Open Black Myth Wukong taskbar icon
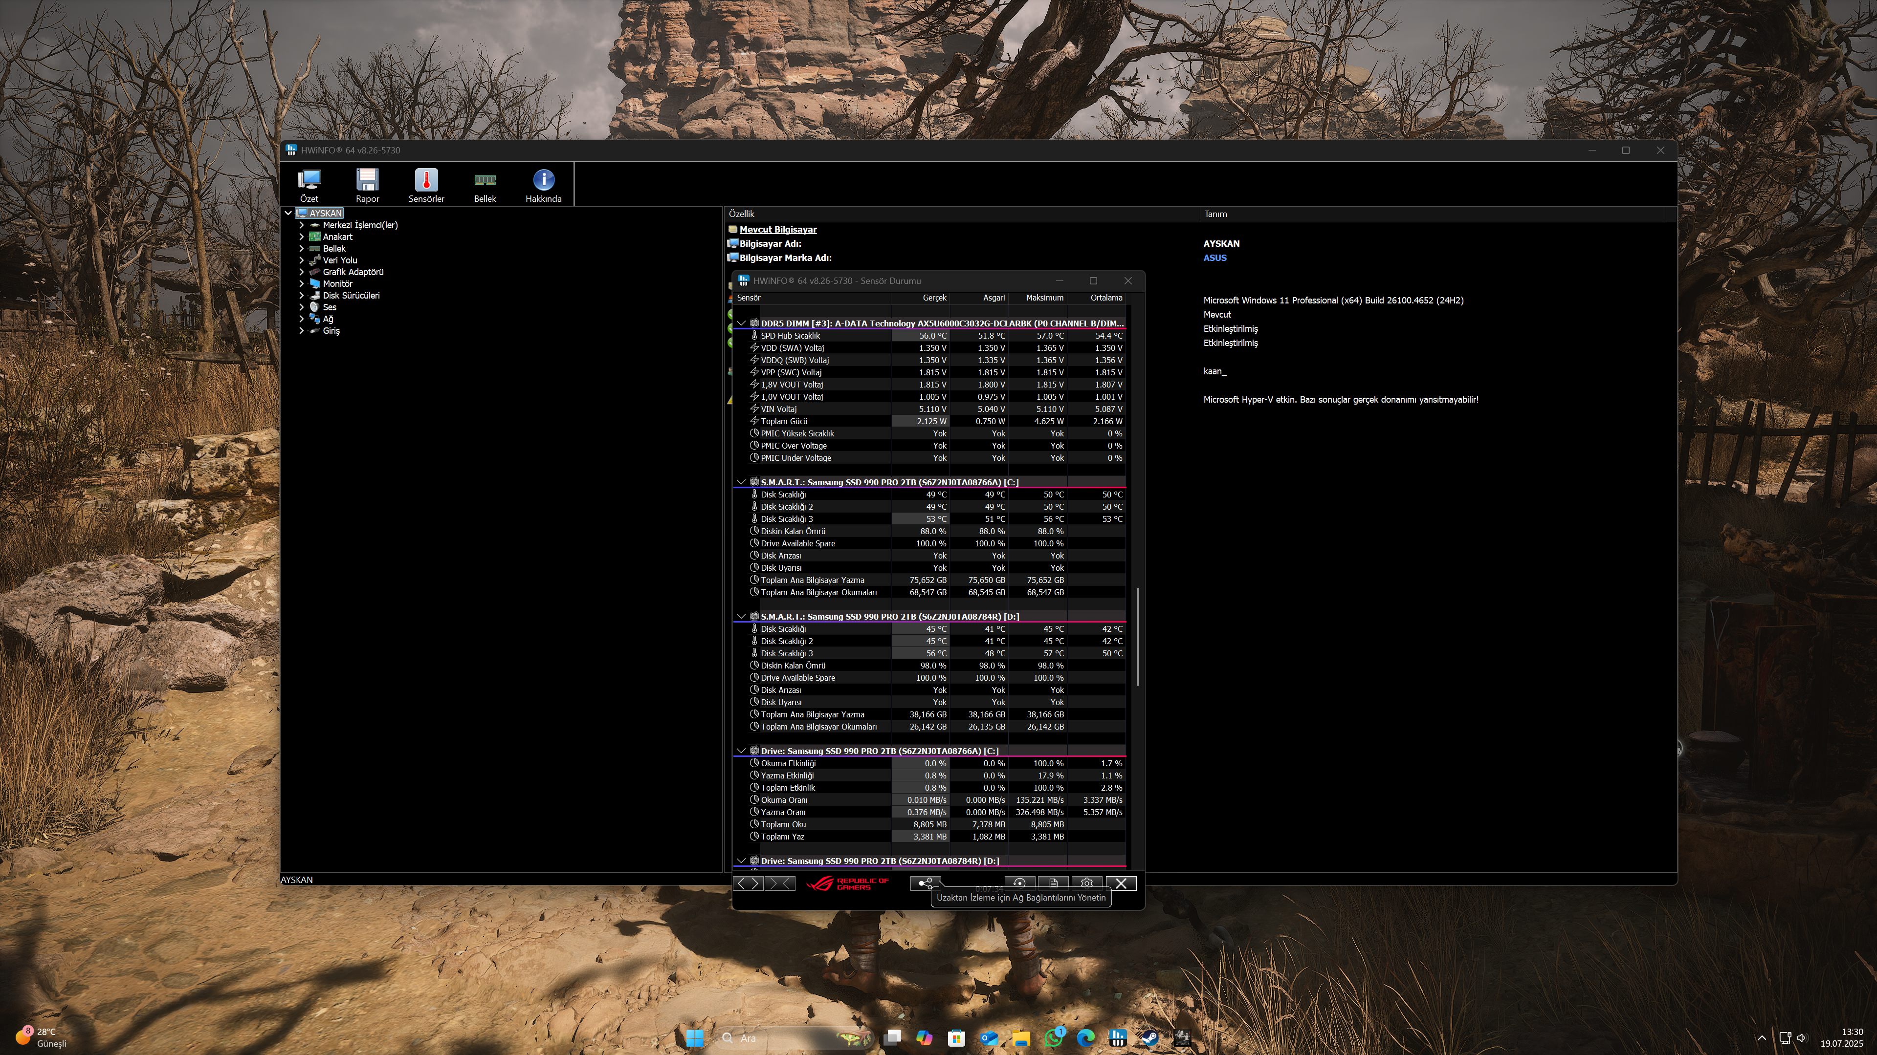Image resolution: width=1877 pixels, height=1055 pixels. point(1182,1037)
